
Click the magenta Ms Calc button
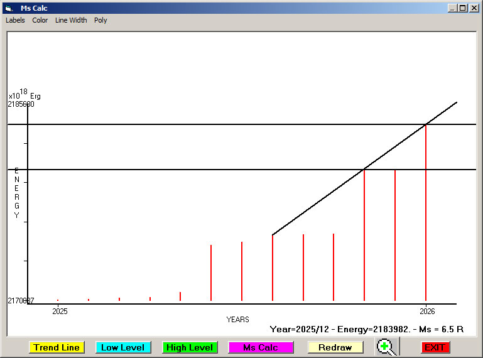(261, 347)
